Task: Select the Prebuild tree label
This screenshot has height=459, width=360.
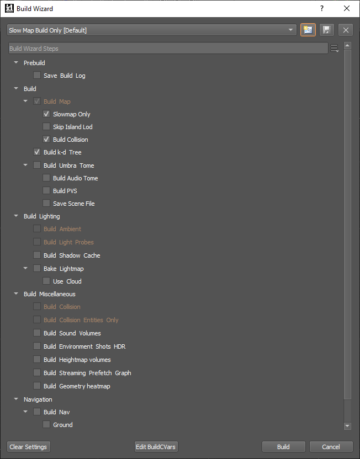Action: [x=34, y=63]
